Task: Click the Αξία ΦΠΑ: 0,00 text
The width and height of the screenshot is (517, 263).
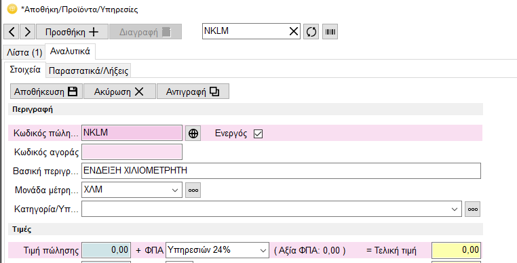Action: coord(310,251)
